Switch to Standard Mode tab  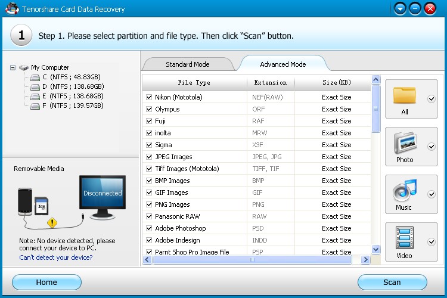pyautogui.click(x=188, y=64)
